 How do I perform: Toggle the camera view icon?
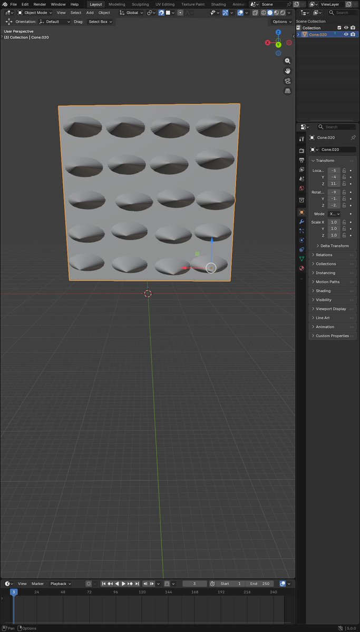tap(288, 81)
